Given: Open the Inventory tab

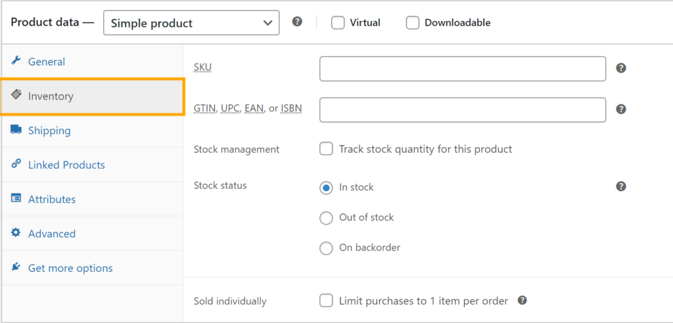Looking at the screenshot, I should [51, 96].
